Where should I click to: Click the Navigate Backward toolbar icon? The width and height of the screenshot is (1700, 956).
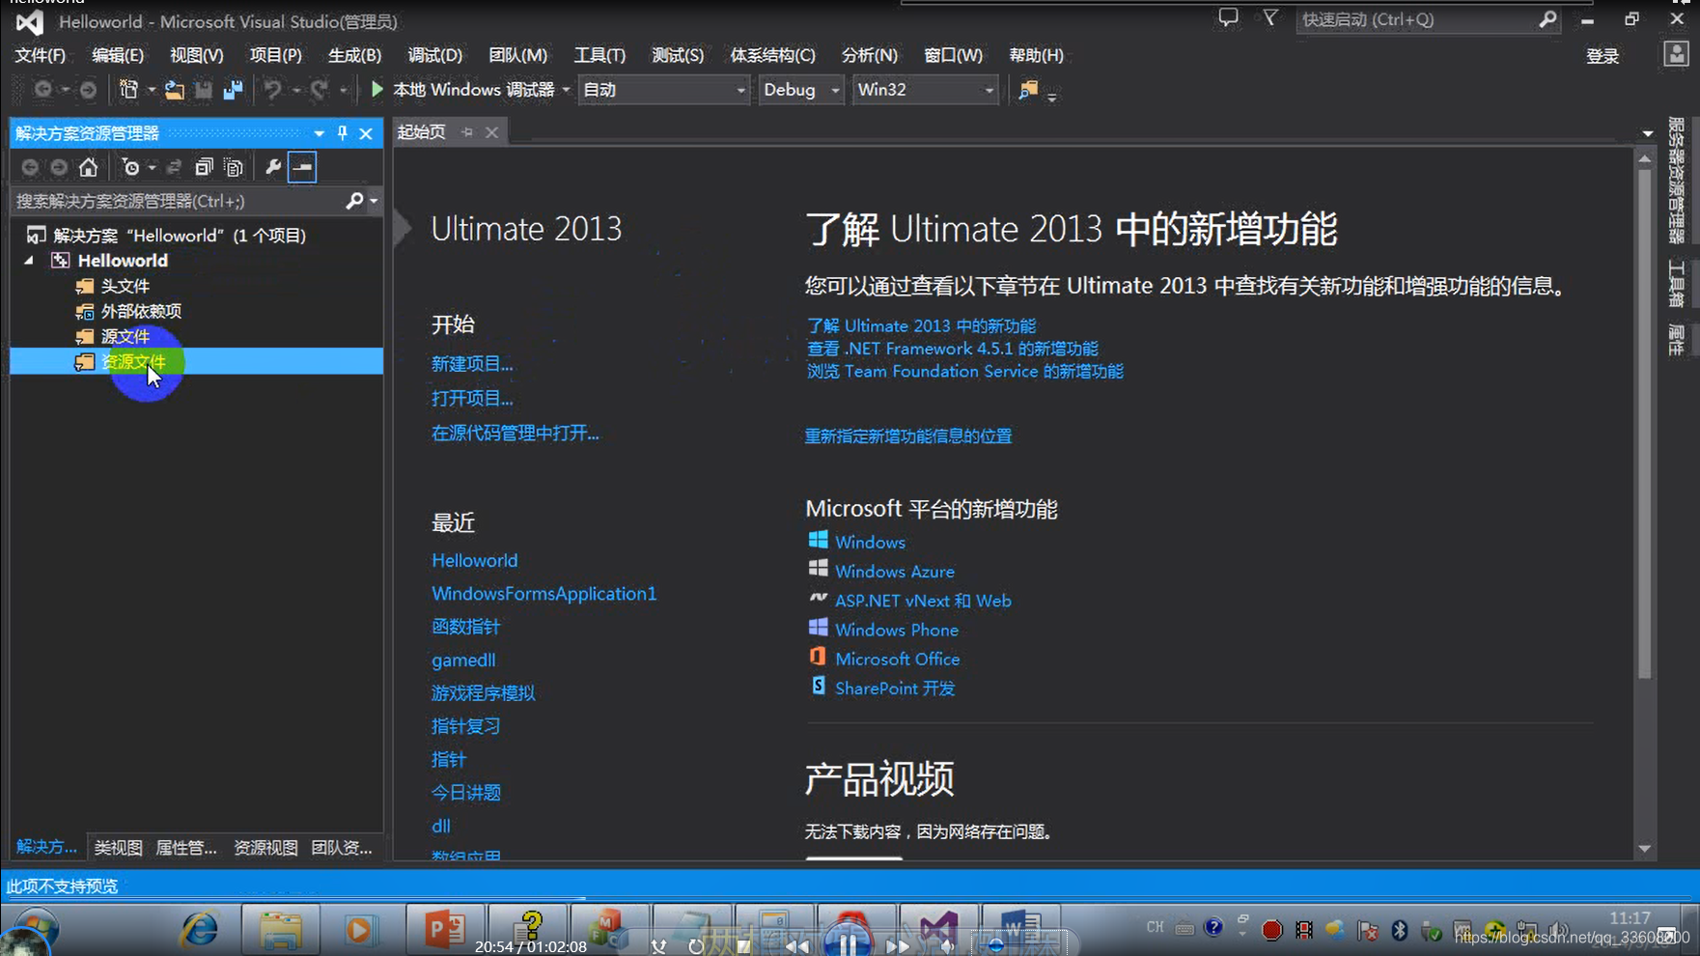[42, 90]
